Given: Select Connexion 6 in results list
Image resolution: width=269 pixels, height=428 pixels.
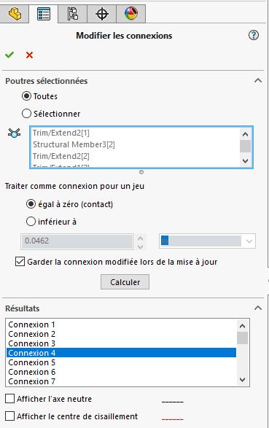Looking at the screenshot, I should (x=121, y=372).
